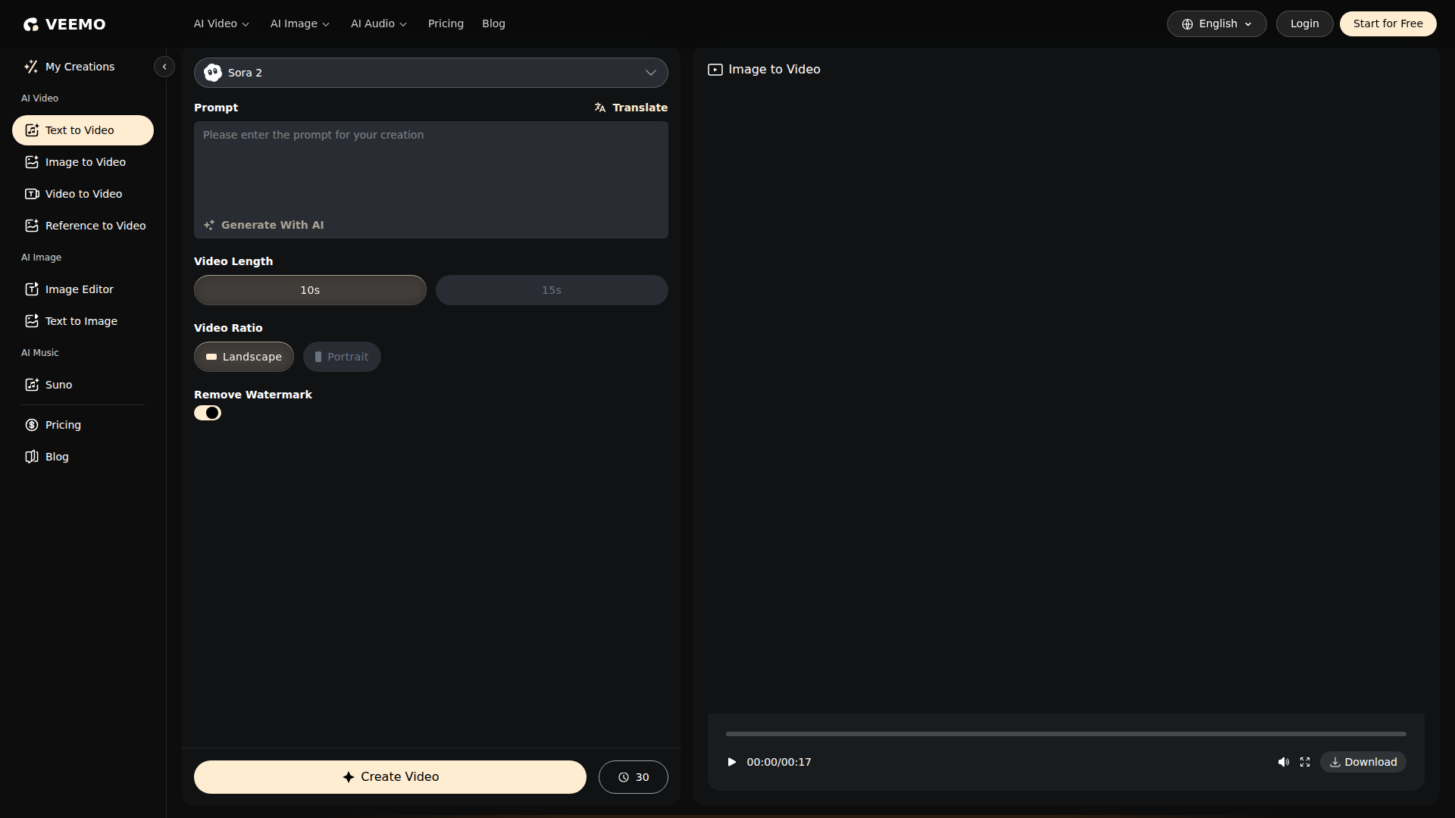
Task: Open My Creations in sidebar
Action: click(x=80, y=67)
